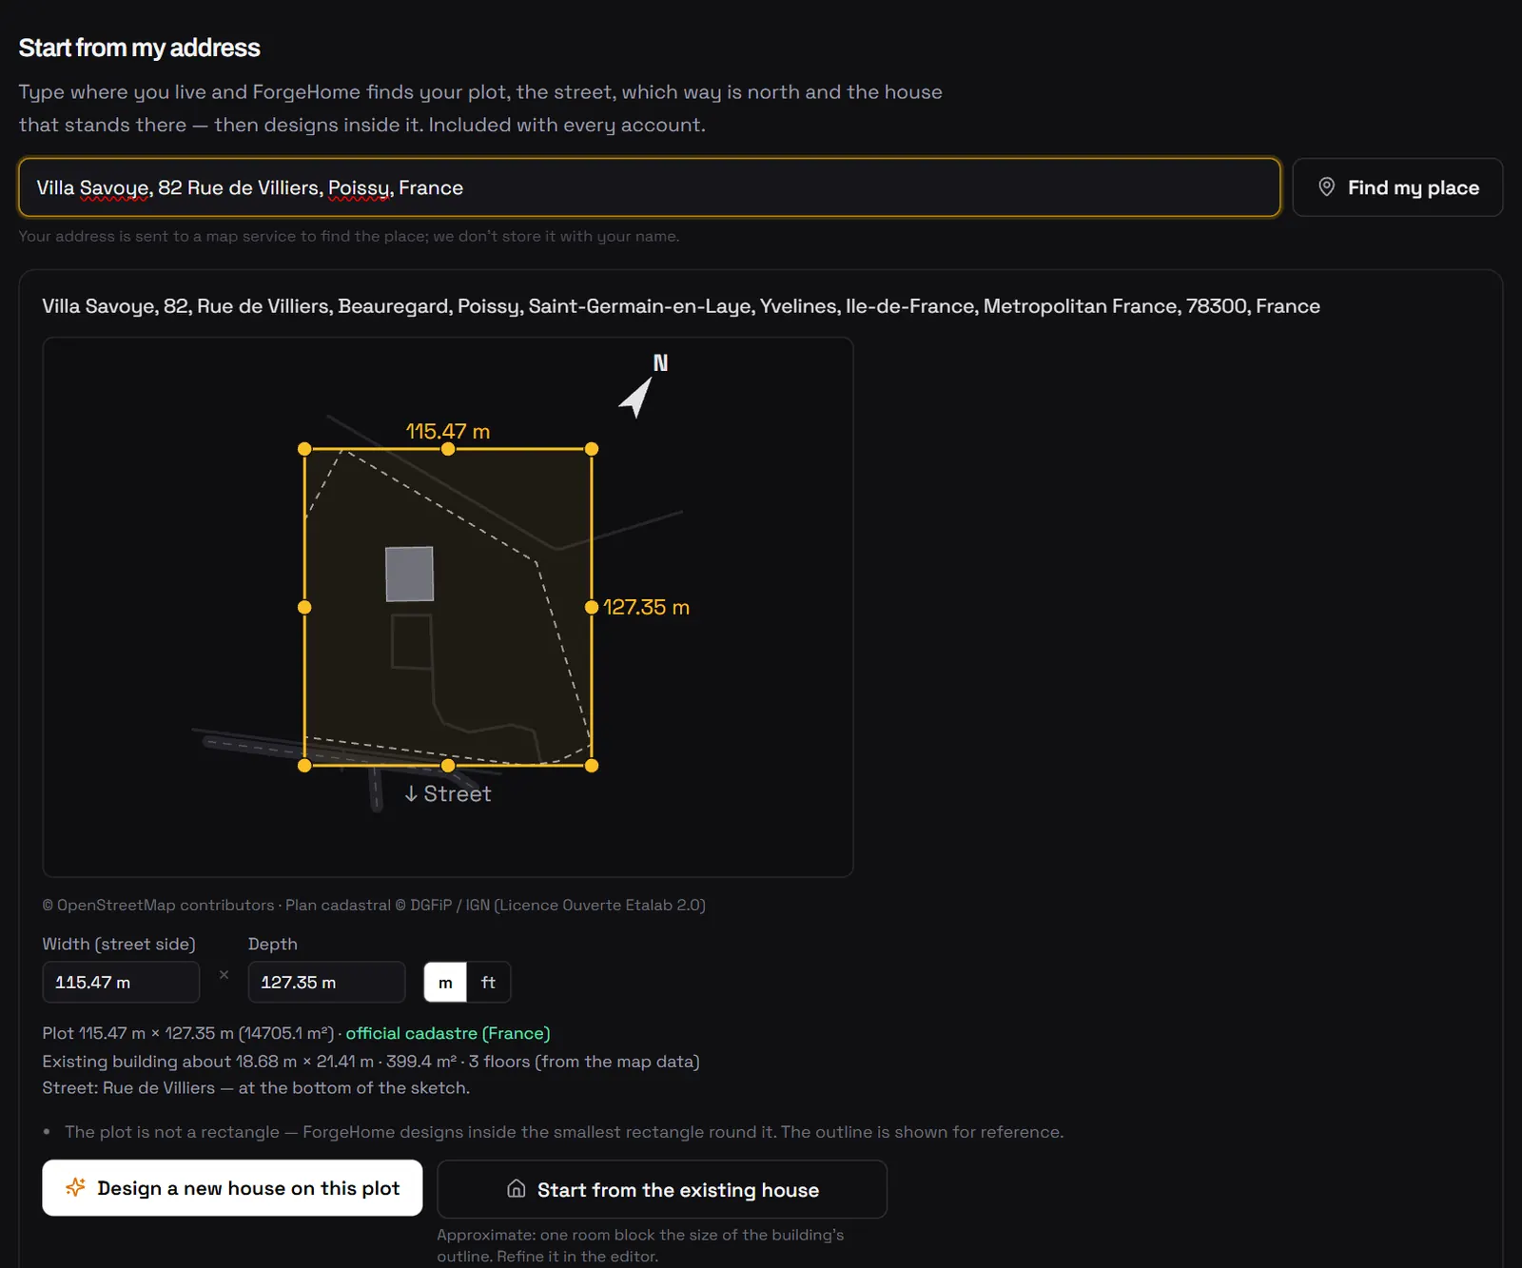Click the north compass arrow on the sketch

click(x=636, y=397)
